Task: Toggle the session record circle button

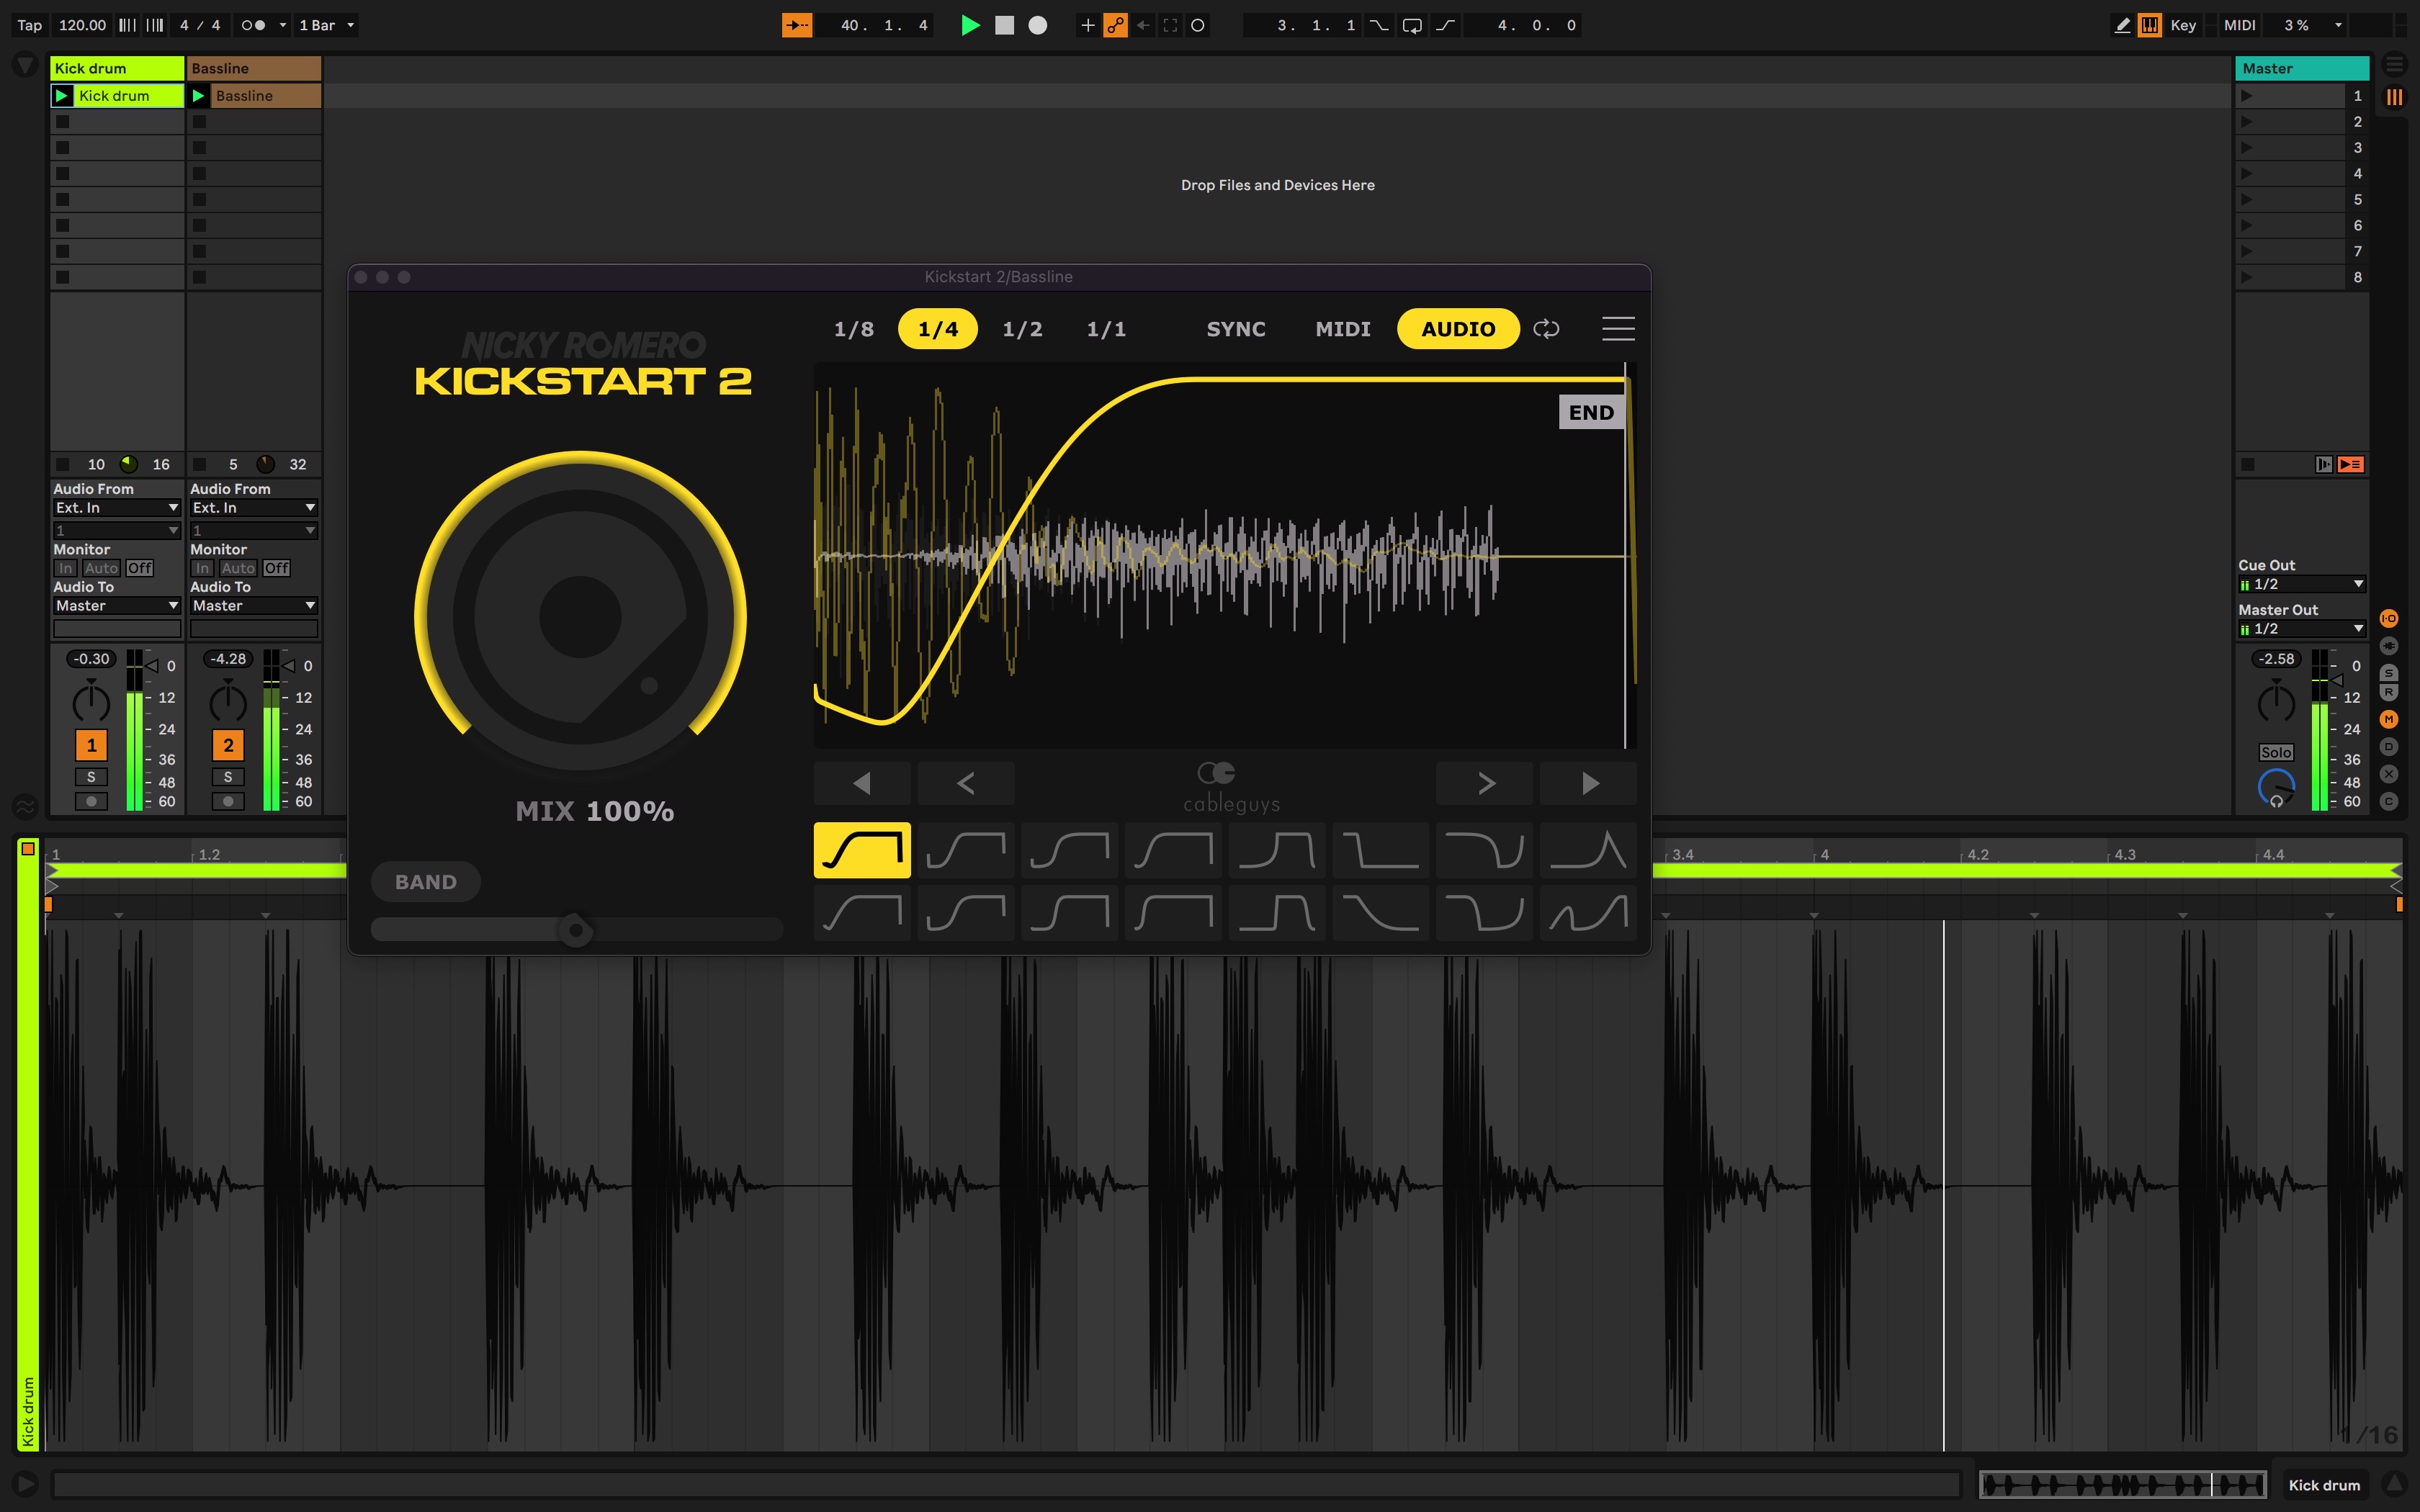Action: click(x=1197, y=25)
